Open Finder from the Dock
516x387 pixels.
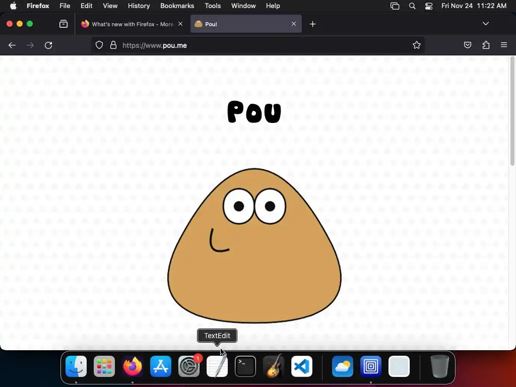coord(76,366)
